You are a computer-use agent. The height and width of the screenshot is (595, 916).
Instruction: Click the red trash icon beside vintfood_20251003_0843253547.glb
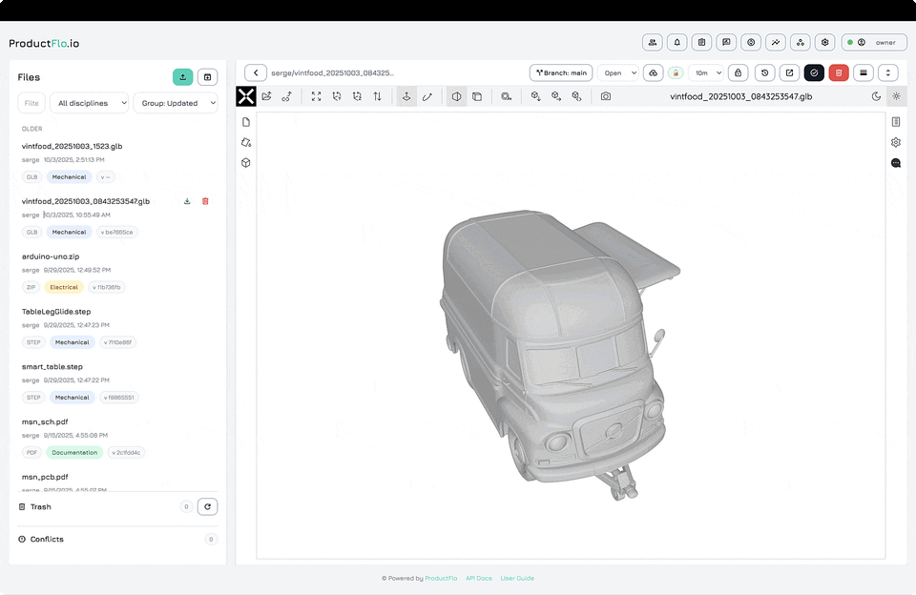click(205, 201)
